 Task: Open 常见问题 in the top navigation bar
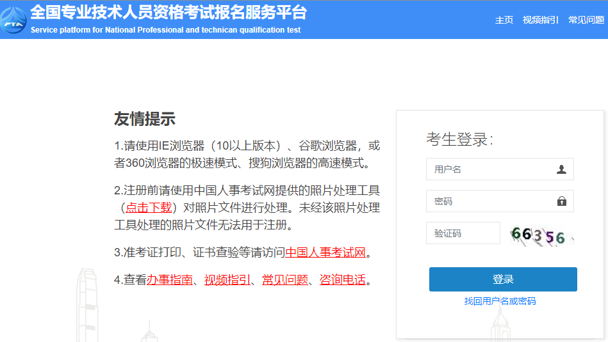(587, 20)
